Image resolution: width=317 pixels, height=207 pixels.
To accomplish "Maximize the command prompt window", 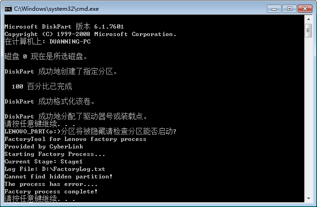I will (289, 9).
